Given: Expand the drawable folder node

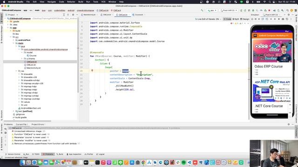Looking at the screenshot, I should [x=19, y=74].
